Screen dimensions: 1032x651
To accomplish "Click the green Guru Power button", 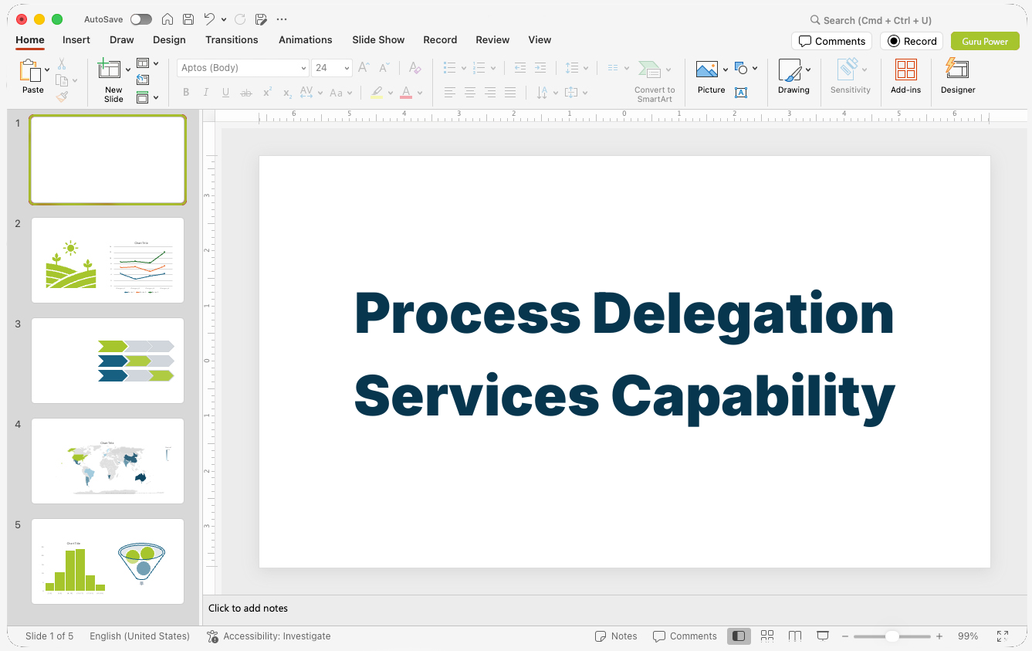I will pos(985,42).
